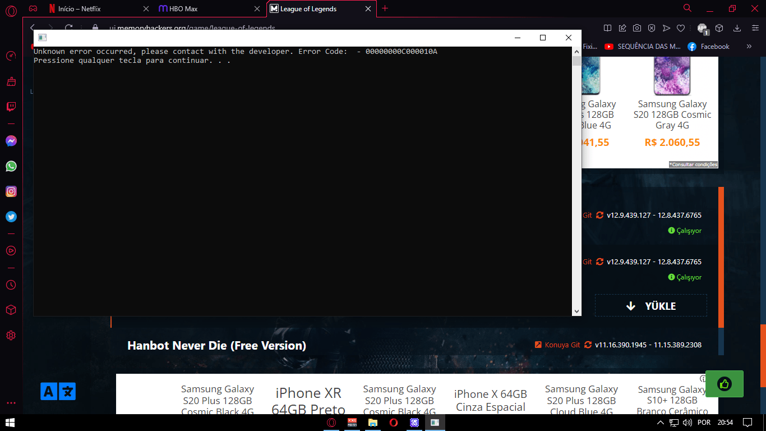This screenshot has width=766, height=431.
Task: Open Konuya Git link for Hanbot
Action: point(557,345)
